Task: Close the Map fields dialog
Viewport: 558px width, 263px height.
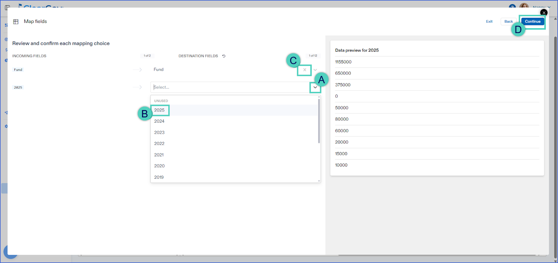Action: click(544, 13)
